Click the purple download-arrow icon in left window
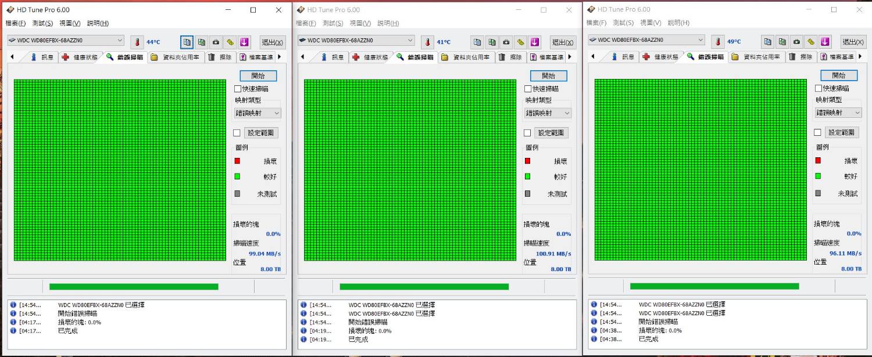 click(244, 42)
